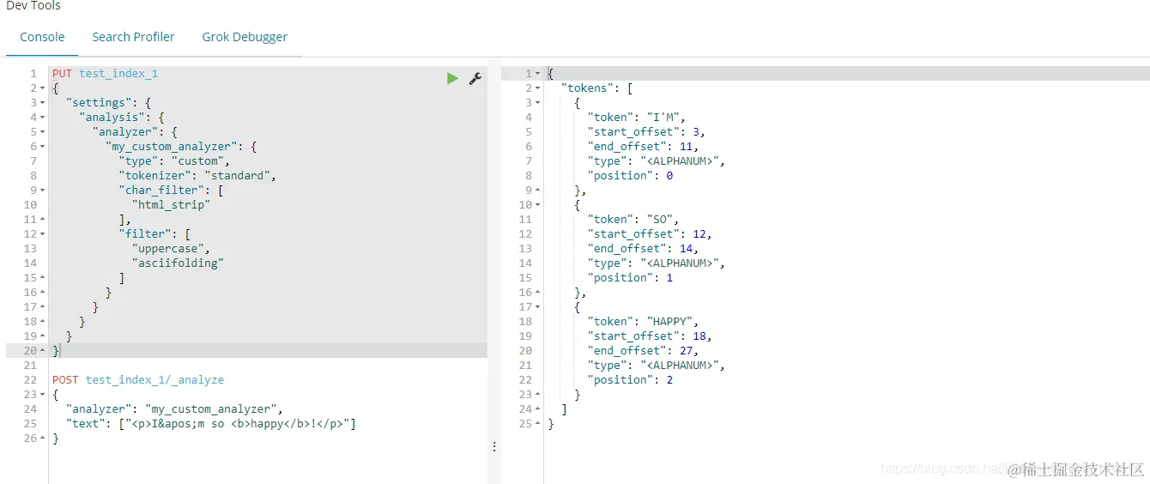Viewport: 1150px width, 484px height.
Task: Click the "token": "HAPPY" response line
Action: tap(644, 322)
